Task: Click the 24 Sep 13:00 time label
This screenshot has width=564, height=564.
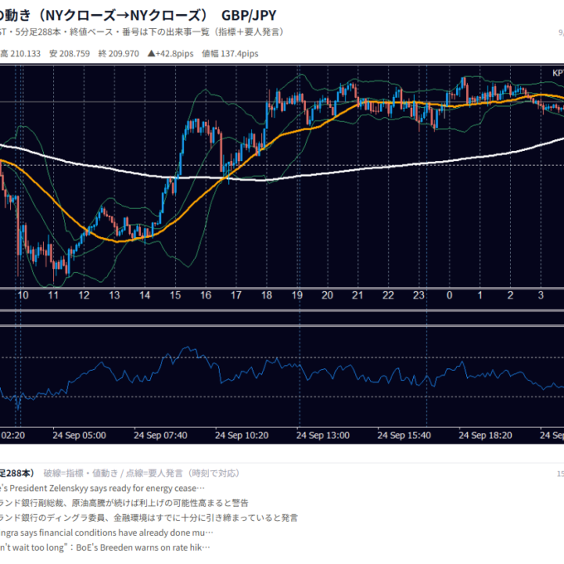Action: [x=323, y=435]
